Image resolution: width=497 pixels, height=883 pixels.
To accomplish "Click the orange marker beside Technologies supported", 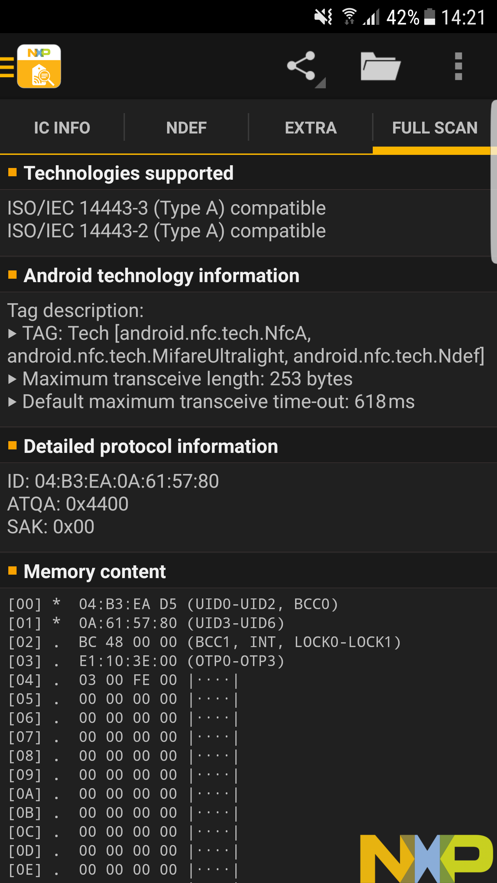I will click(x=13, y=172).
